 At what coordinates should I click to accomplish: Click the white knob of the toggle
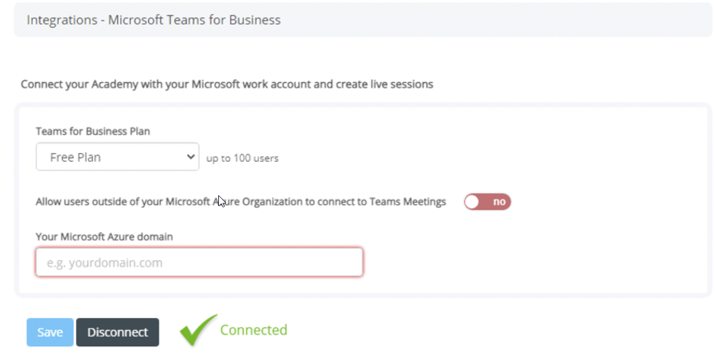tap(473, 202)
